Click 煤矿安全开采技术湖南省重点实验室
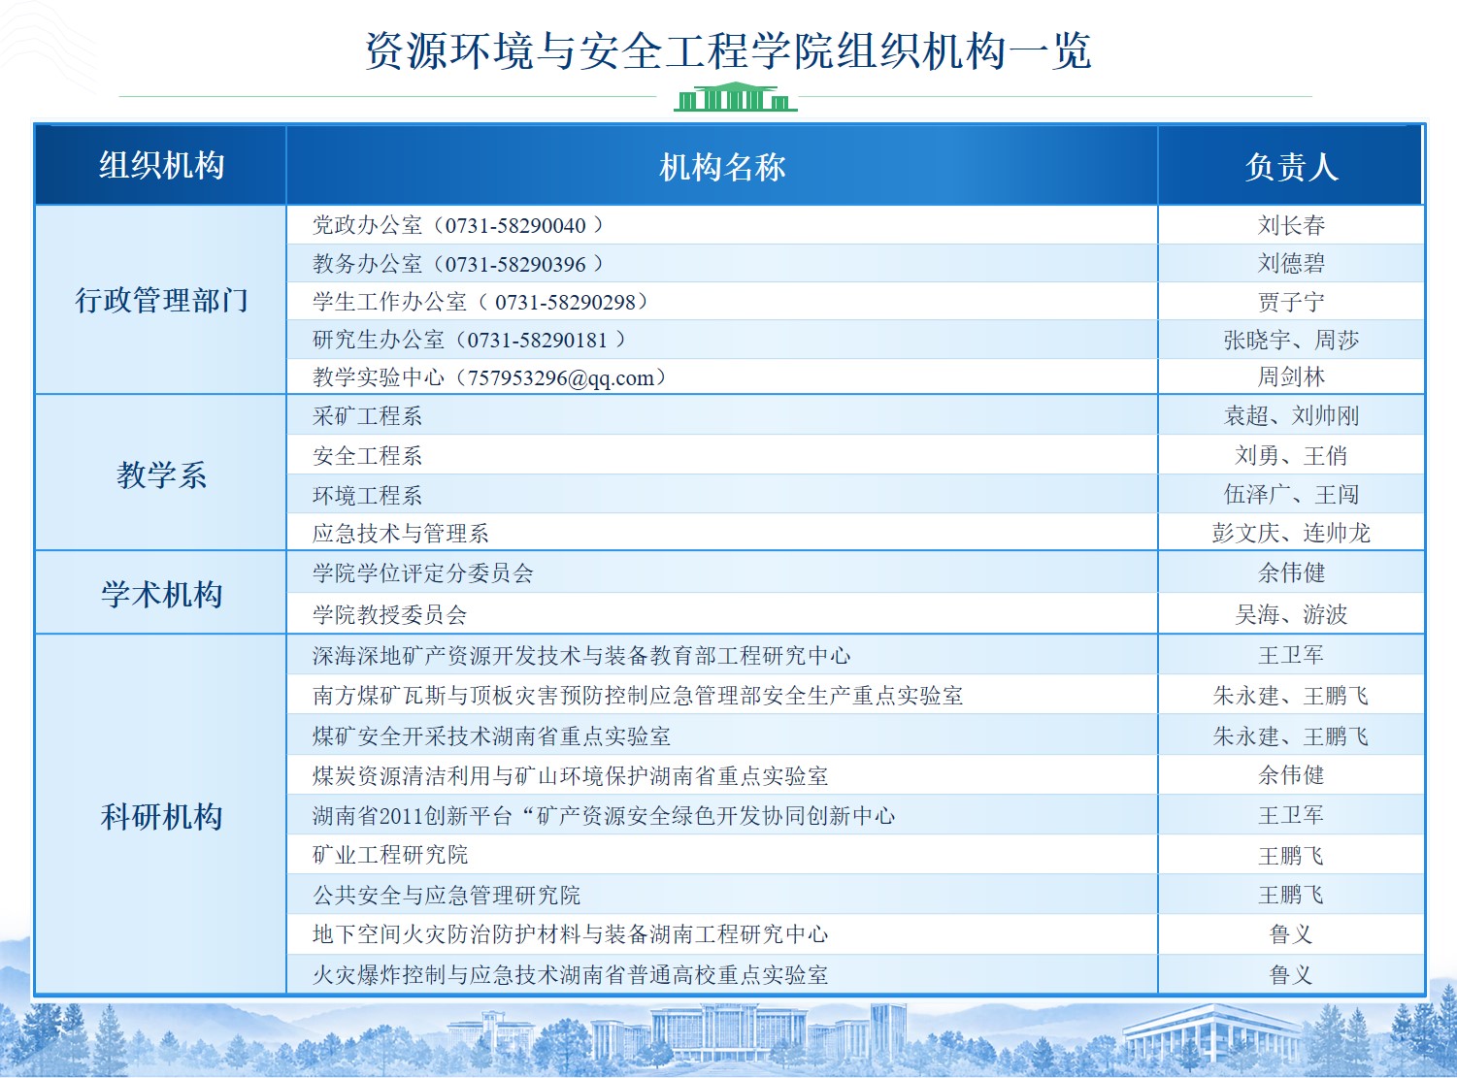The image size is (1457, 1078). 491,736
